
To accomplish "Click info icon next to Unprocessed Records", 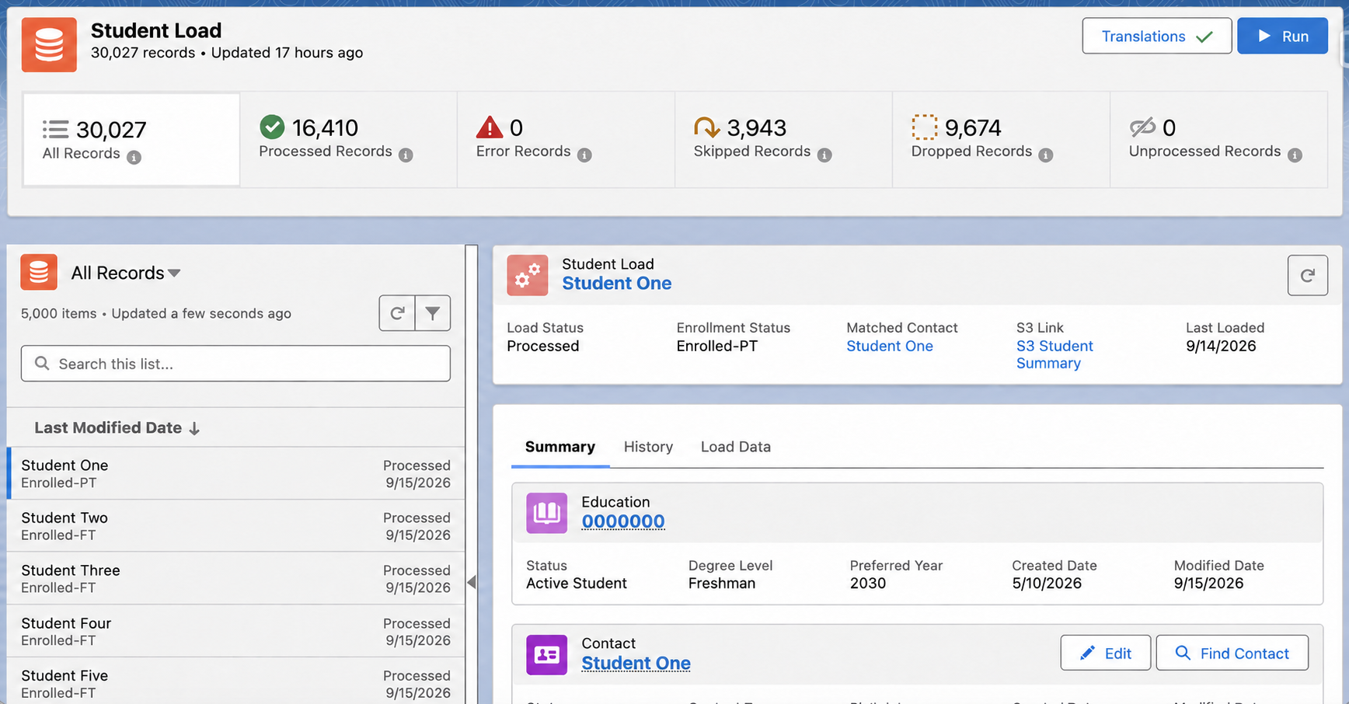I will tap(1295, 155).
